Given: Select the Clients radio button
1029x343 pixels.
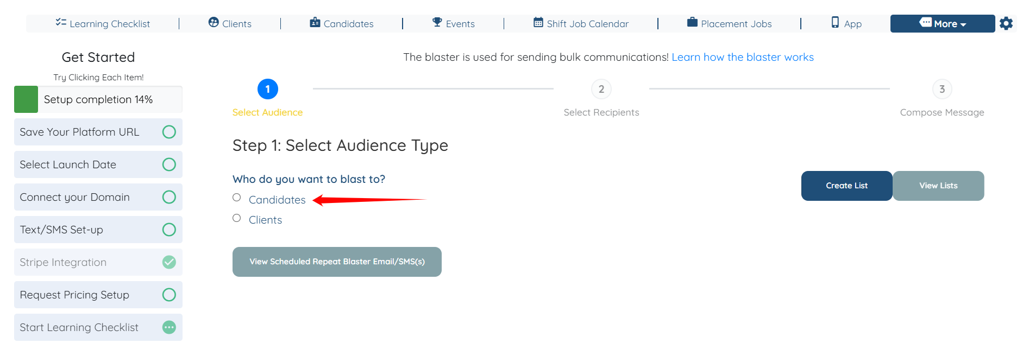Looking at the screenshot, I should click(237, 218).
